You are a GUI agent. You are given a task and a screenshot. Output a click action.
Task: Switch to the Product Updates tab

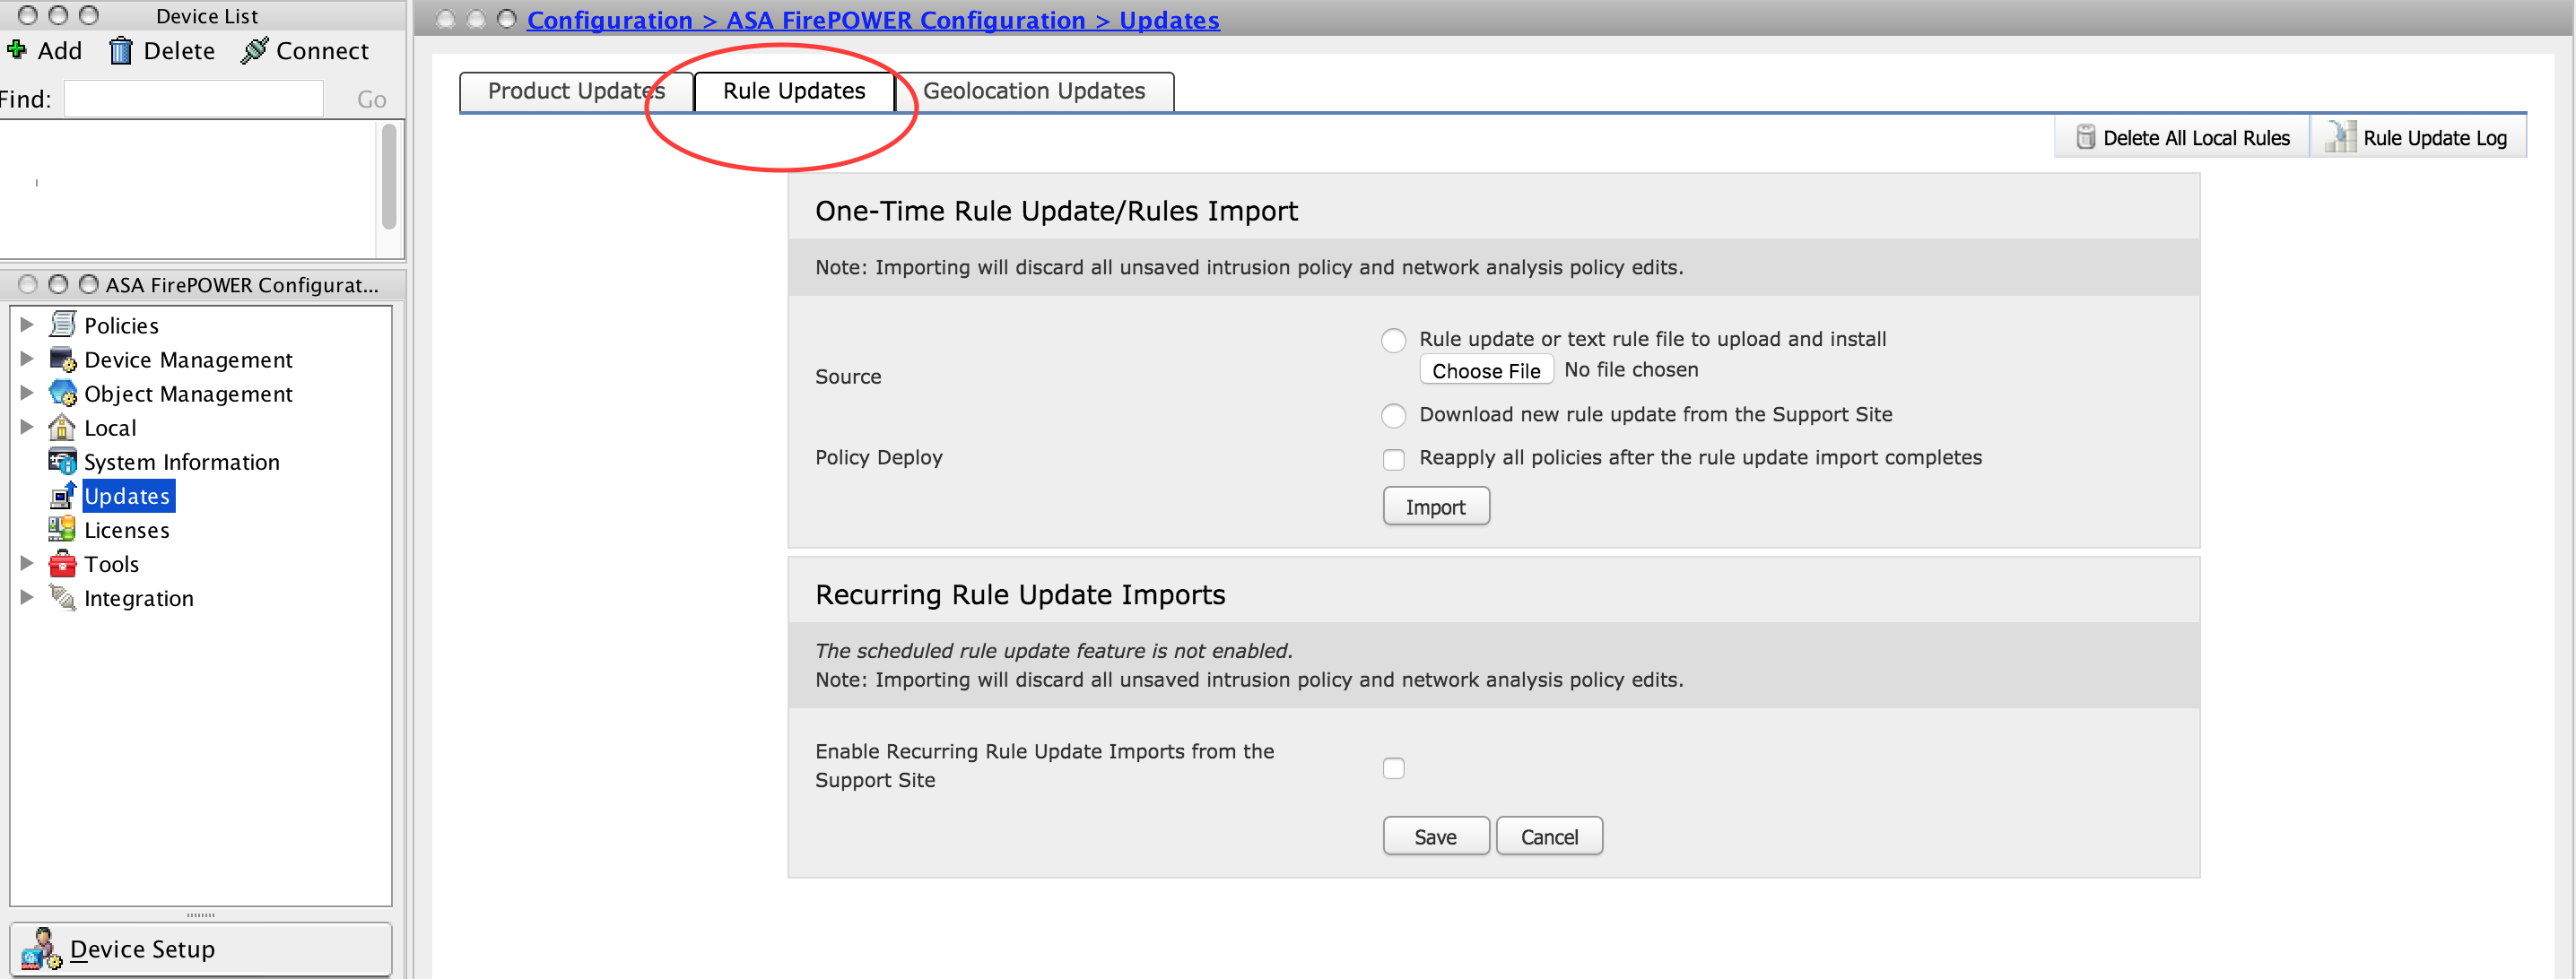point(579,91)
